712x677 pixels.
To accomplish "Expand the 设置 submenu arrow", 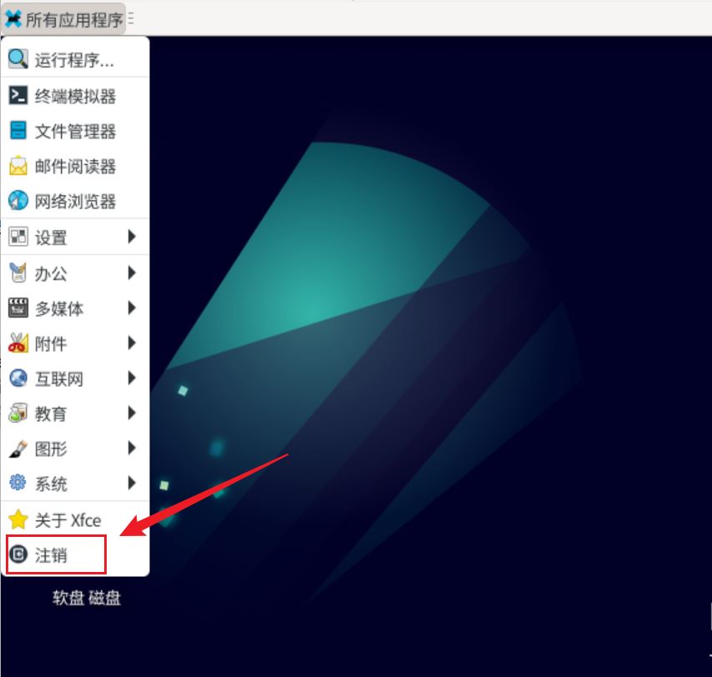I will click(132, 237).
